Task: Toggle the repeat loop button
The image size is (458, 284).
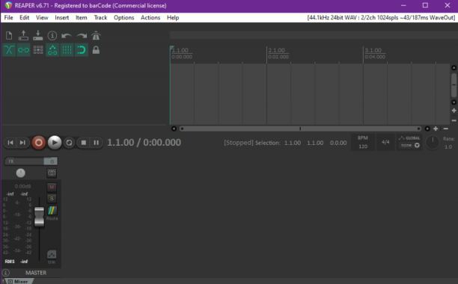Action: coord(70,143)
